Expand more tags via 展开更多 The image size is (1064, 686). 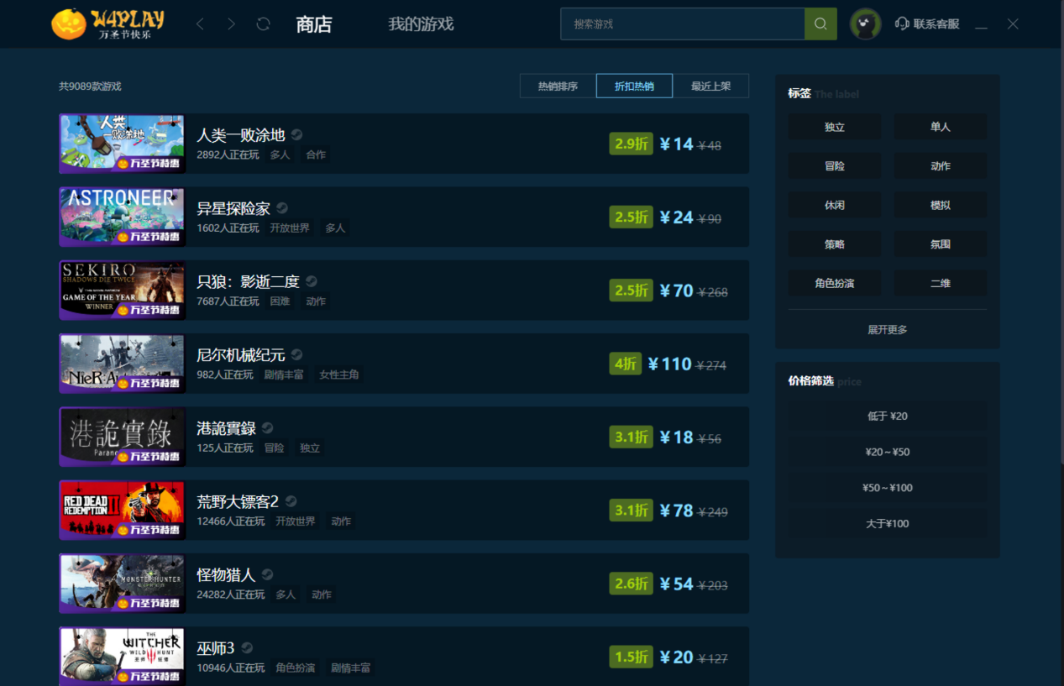click(887, 329)
